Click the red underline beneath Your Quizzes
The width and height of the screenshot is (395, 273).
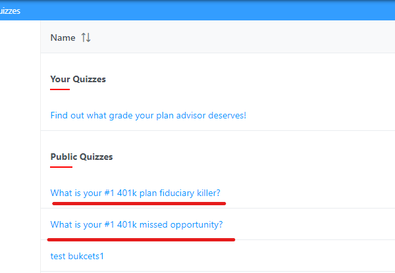click(x=60, y=89)
